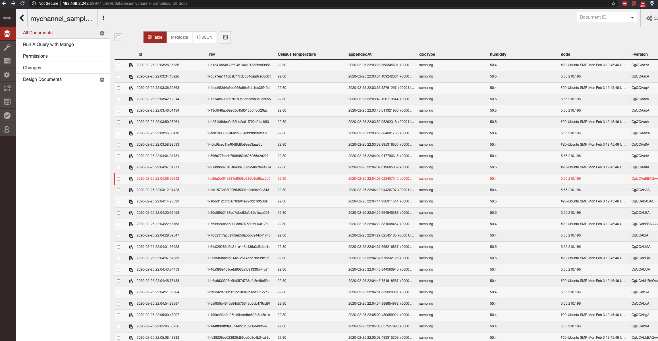Click the Verify checkmark sidebar icon
Viewport: 658px width, 341px height.
pyautogui.click(x=7, y=116)
